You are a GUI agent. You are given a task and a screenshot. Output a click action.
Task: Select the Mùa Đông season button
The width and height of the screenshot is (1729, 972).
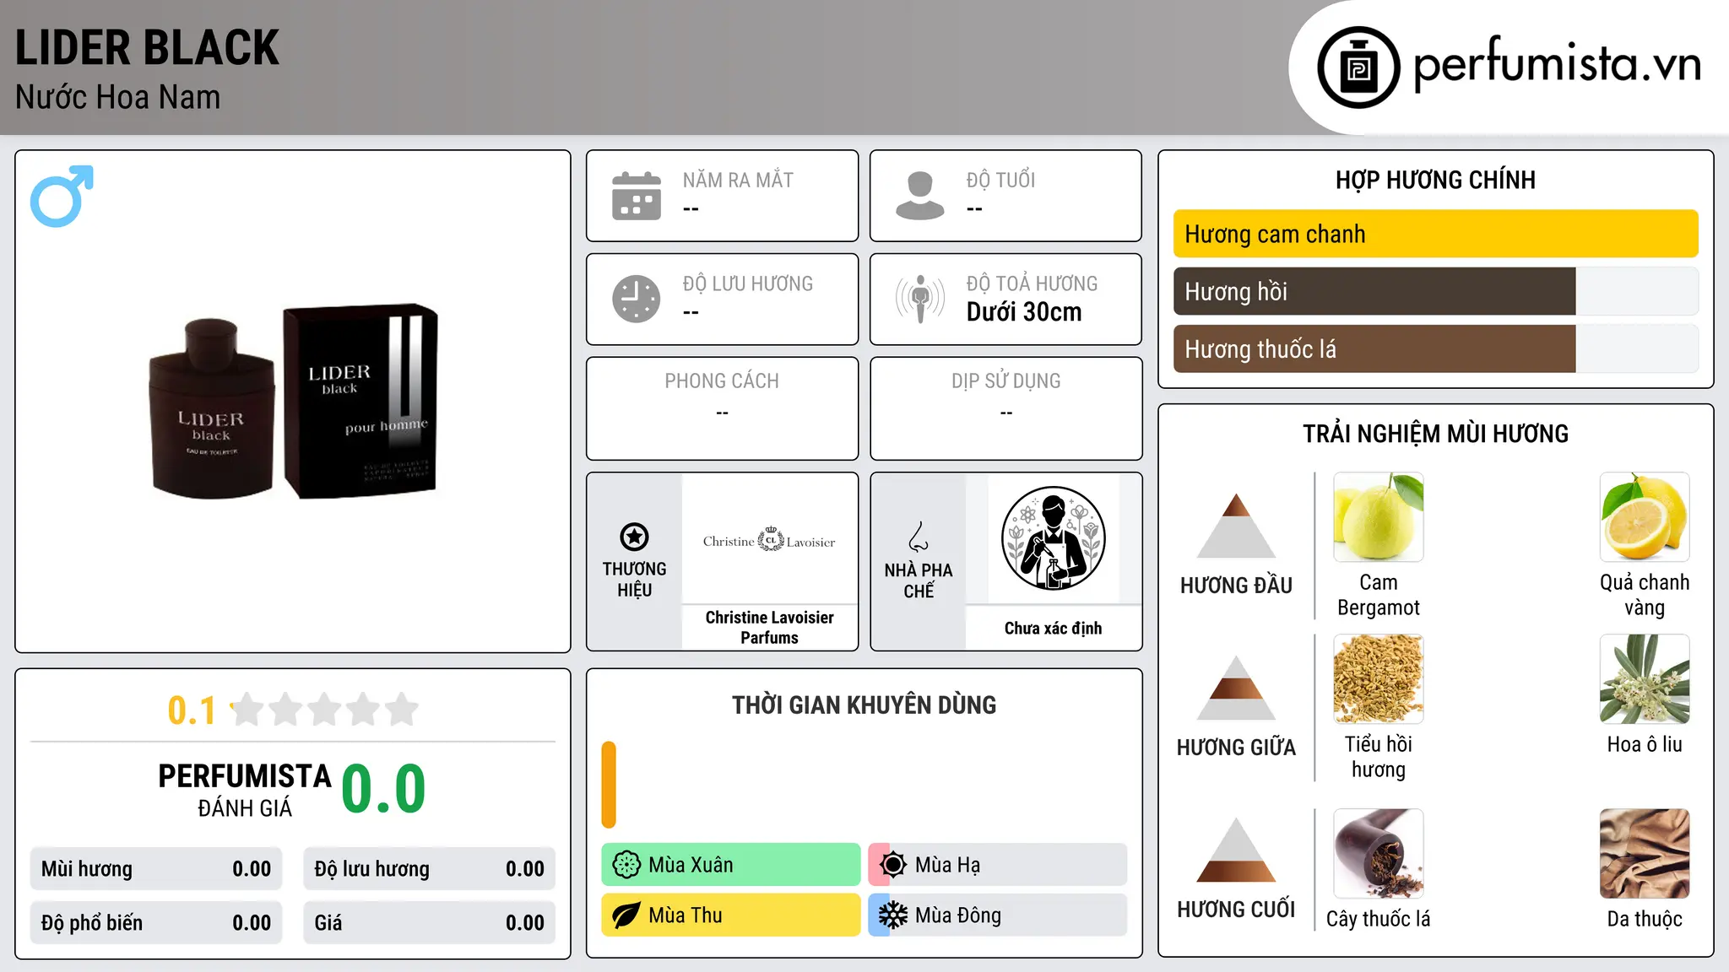coord(997,915)
